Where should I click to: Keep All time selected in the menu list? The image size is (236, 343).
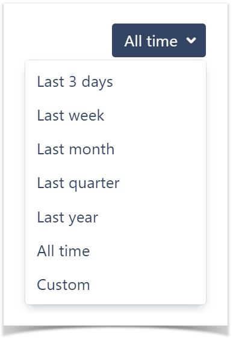[x=116, y=251]
